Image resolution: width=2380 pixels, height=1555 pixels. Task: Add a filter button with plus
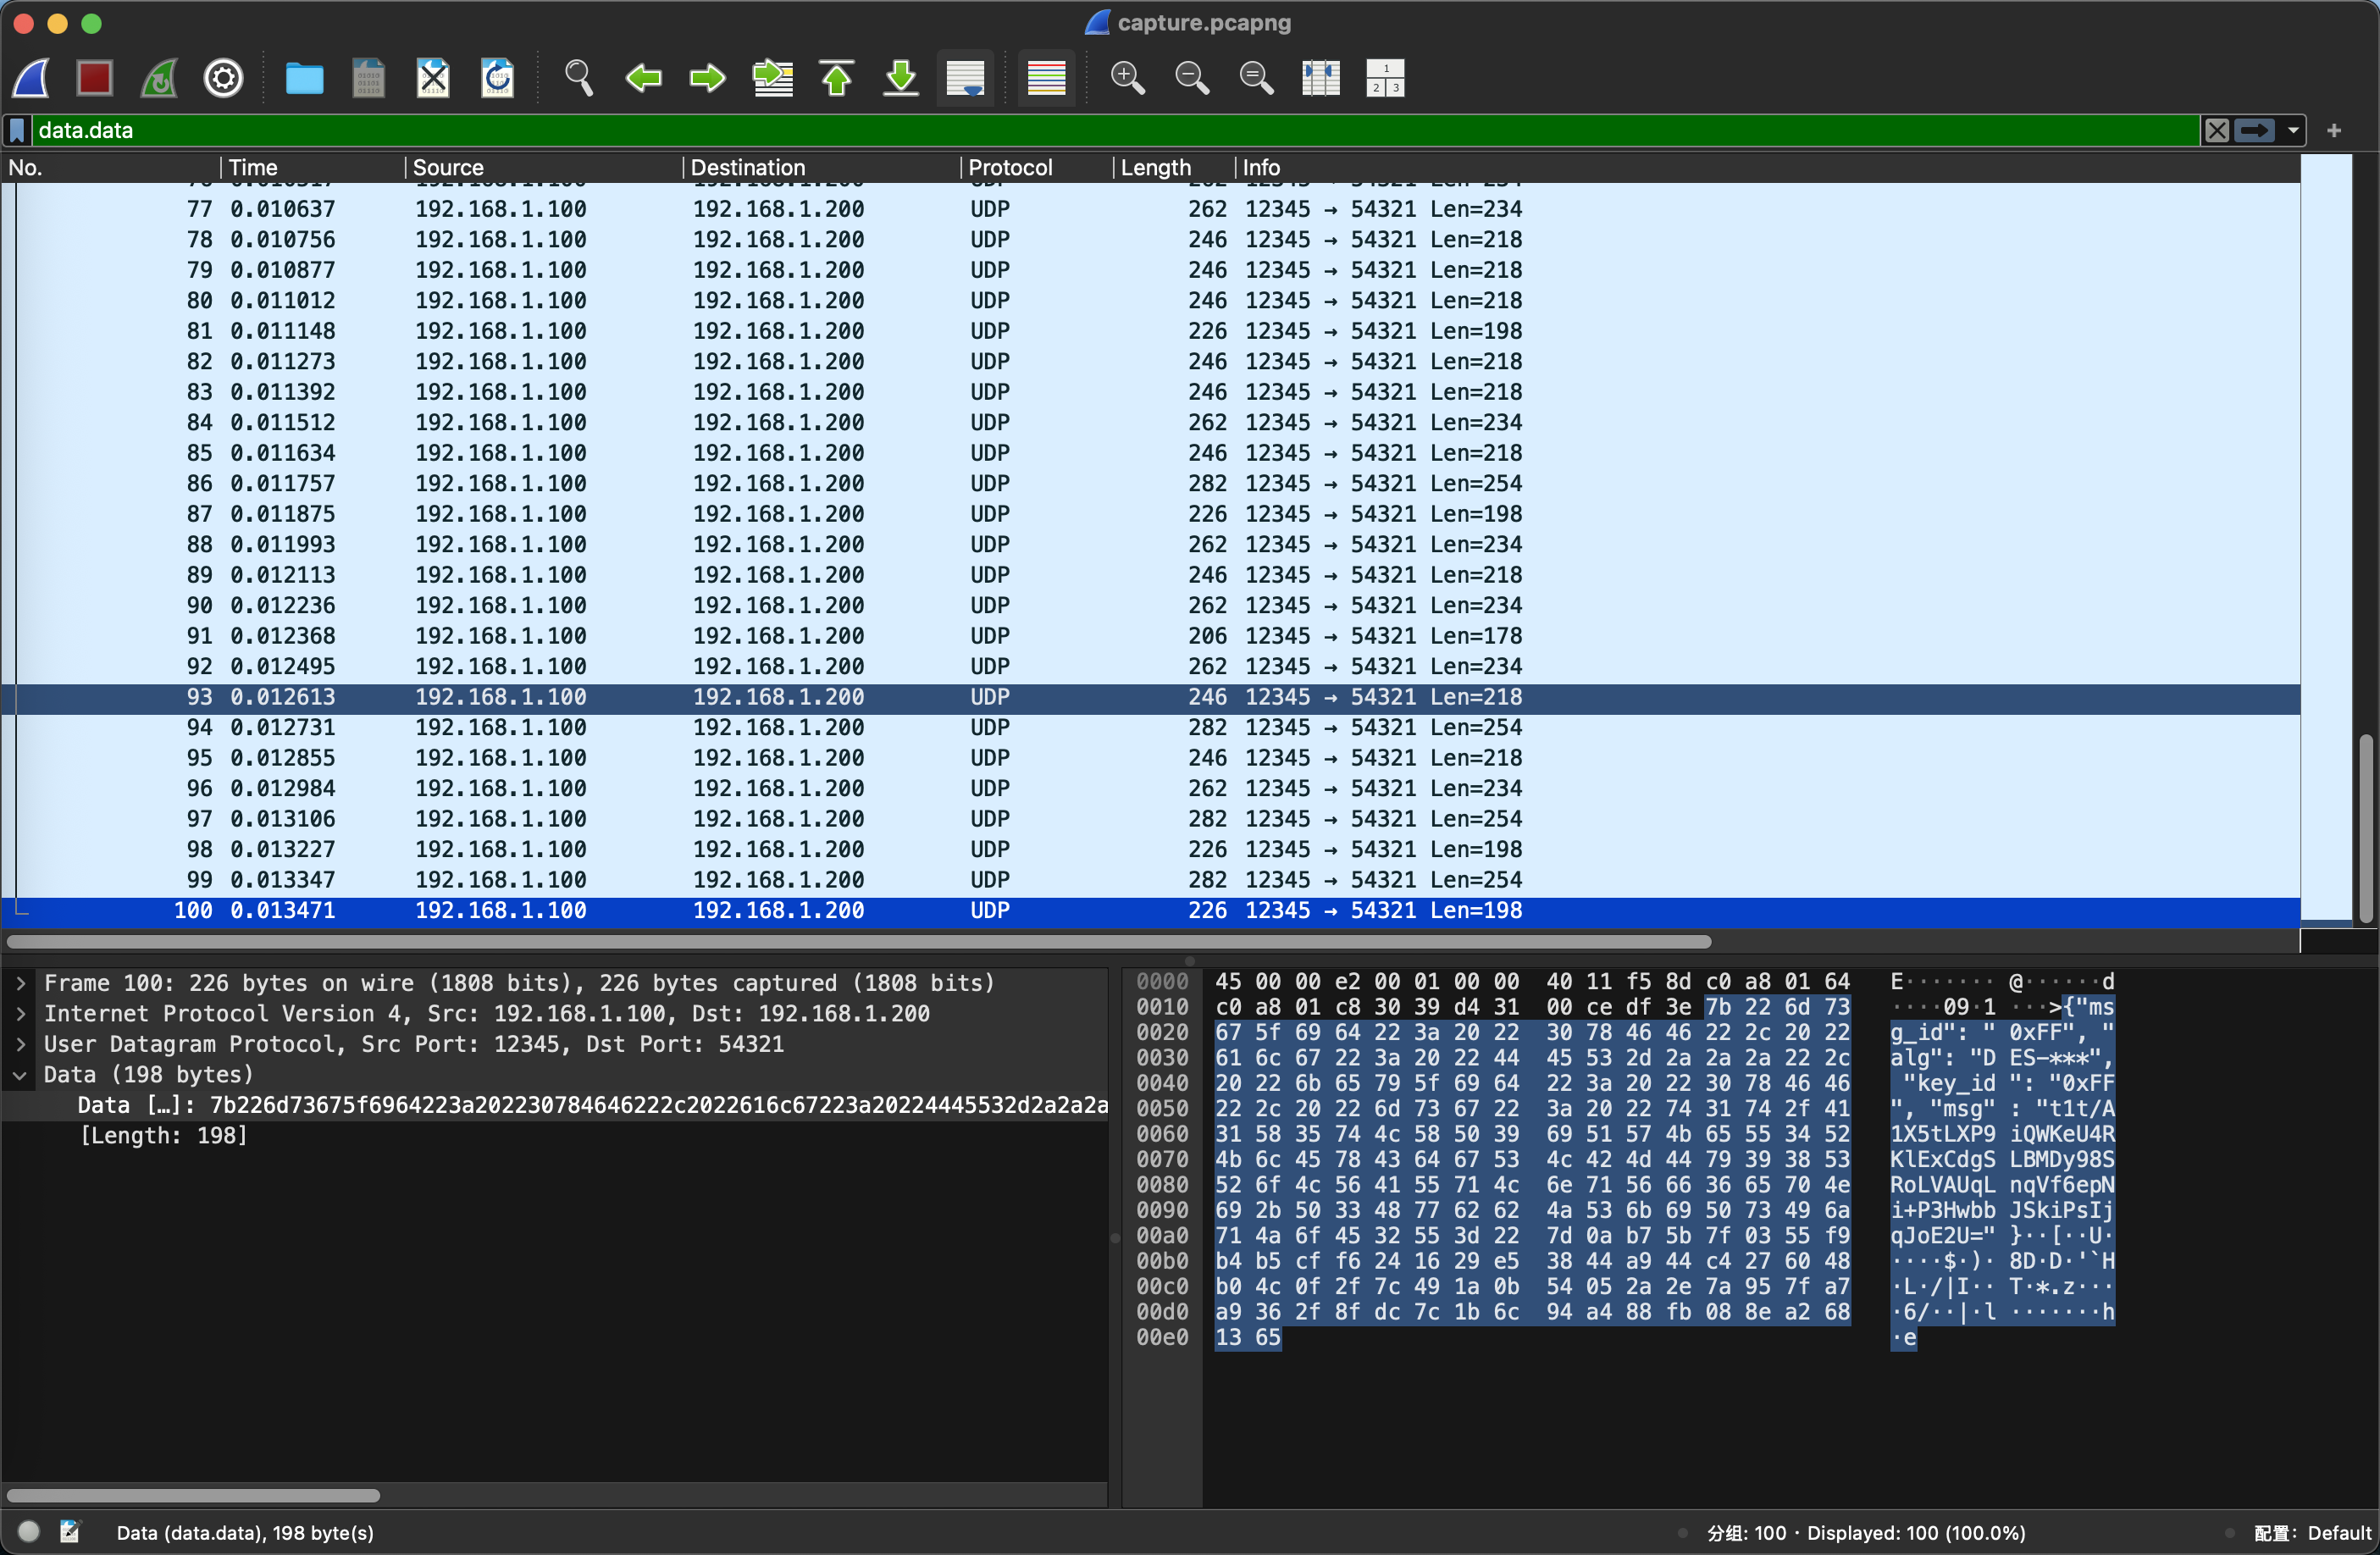point(2334,130)
